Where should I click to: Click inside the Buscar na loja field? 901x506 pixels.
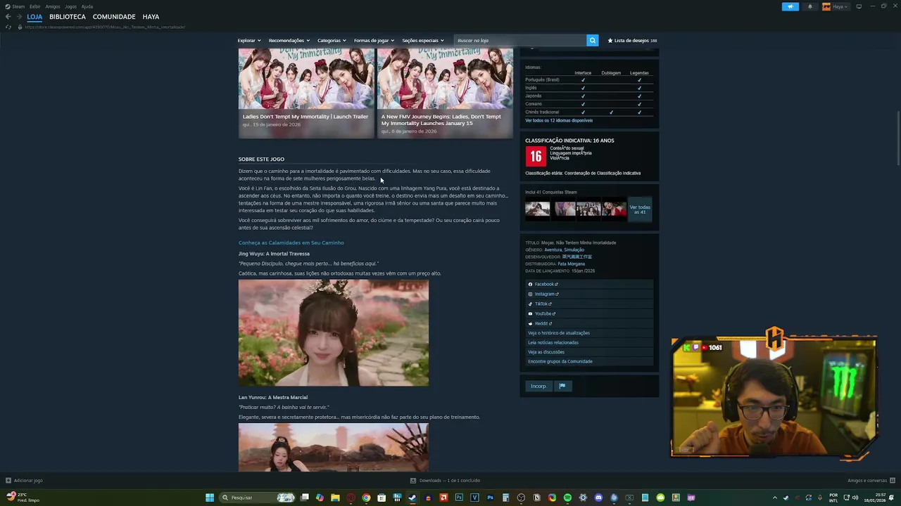520,40
